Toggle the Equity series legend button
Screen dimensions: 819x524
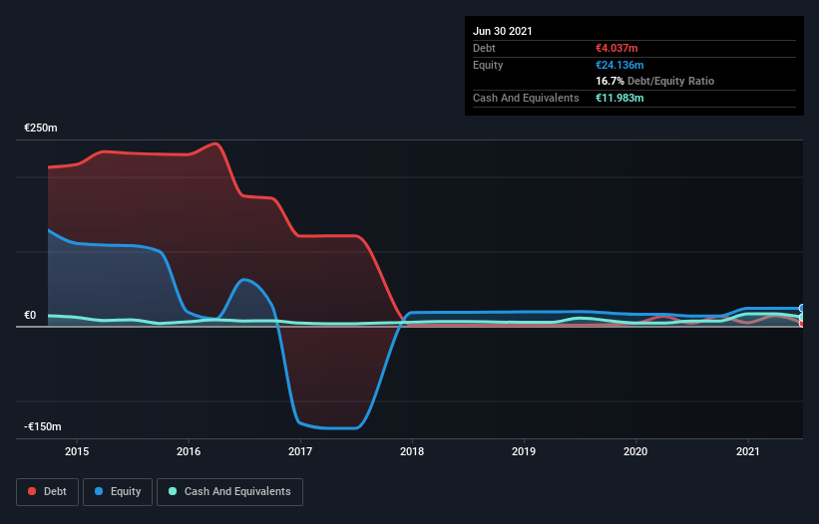pyautogui.click(x=118, y=492)
